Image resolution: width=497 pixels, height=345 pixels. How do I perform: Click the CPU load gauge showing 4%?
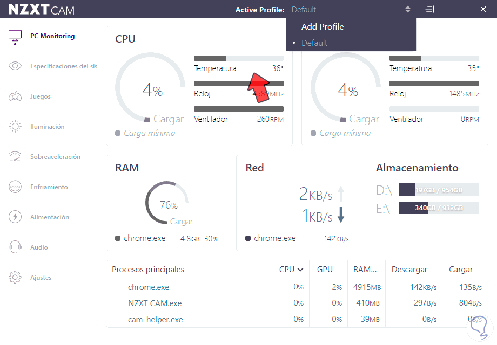[150, 87]
